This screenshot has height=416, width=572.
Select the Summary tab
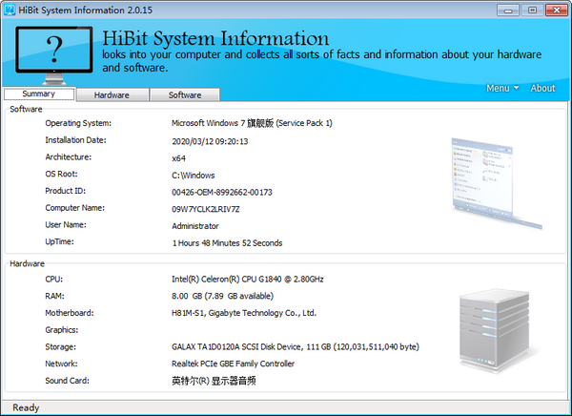(x=38, y=94)
